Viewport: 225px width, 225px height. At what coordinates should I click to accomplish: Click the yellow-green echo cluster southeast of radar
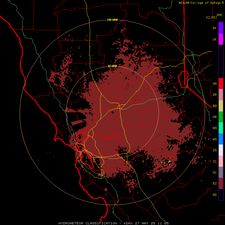(x=166, y=163)
